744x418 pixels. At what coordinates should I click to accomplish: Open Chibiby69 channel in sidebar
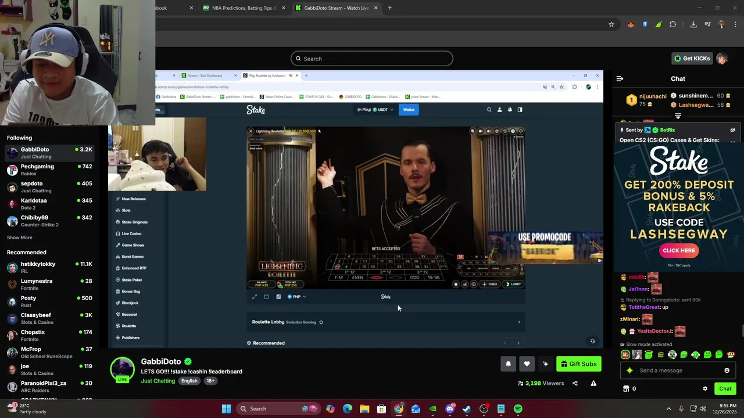coord(50,221)
